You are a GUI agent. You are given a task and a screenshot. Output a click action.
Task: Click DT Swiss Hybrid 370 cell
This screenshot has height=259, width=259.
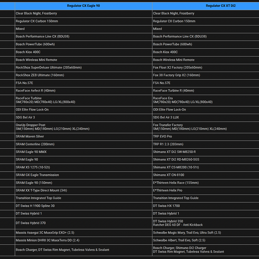[x=84, y=223]
